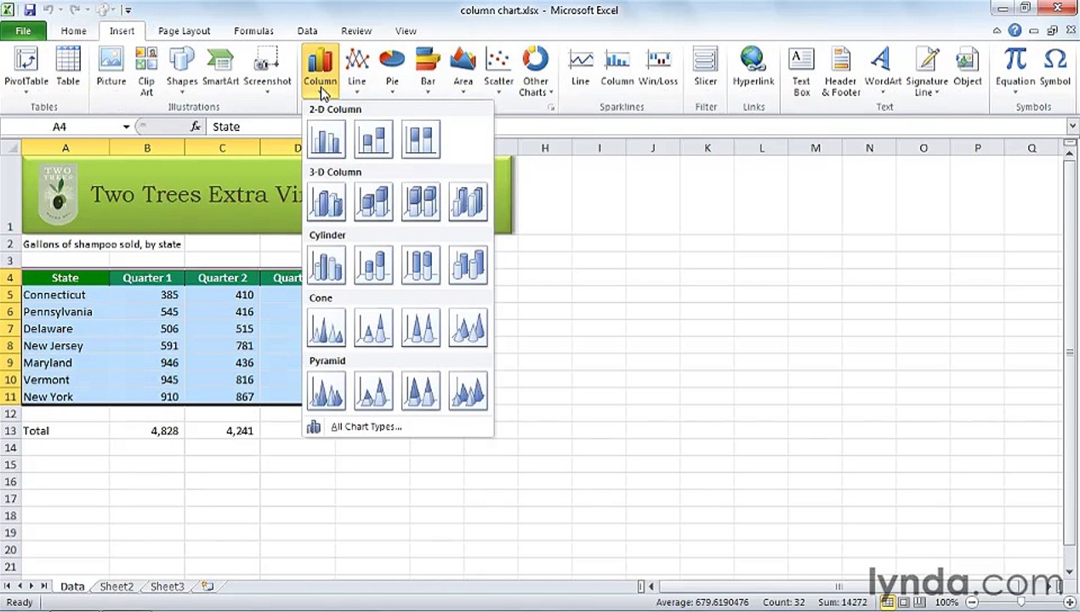Open the Screenshot tool
Image resolution: width=1080 pixels, height=612 pixels.
(x=267, y=71)
